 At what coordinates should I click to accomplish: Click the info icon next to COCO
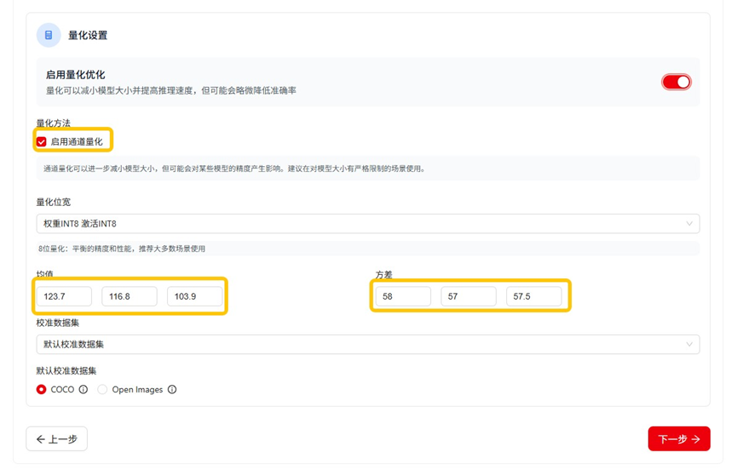click(83, 390)
